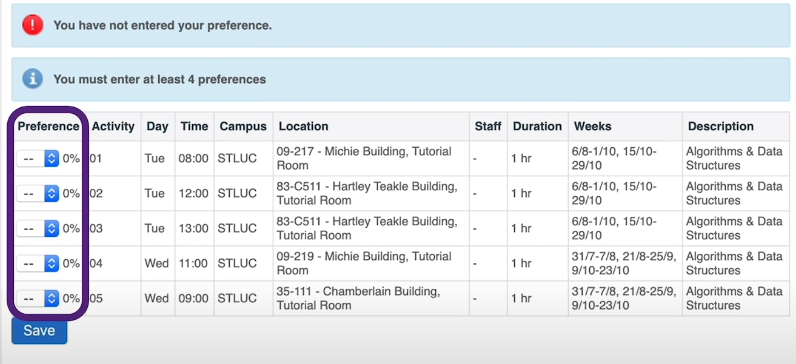
Task: Click the 'You must enter at least 4 preferences' banner
Action: 401,79
